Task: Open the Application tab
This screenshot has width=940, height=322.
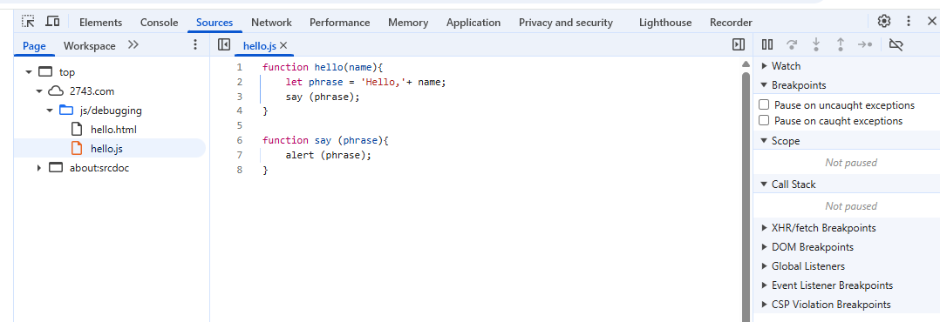Action: coord(473,22)
